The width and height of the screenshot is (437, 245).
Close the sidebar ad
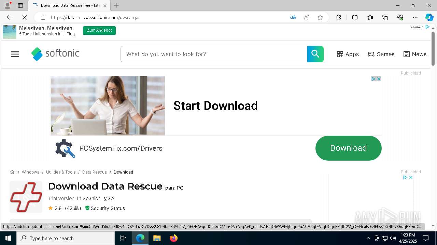411,177
